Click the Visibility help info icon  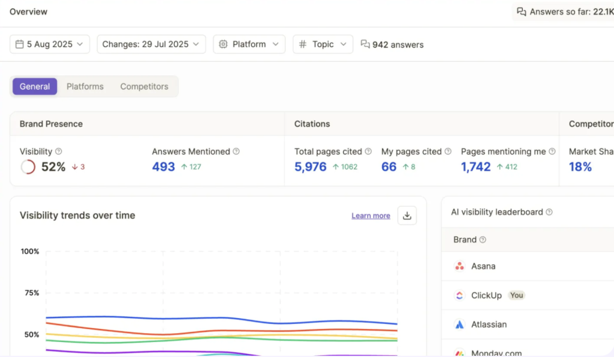click(x=59, y=152)
